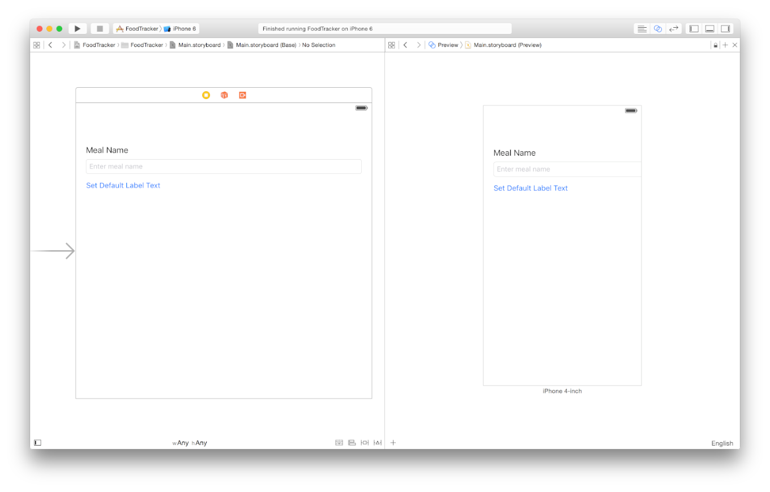Click the lock icon in the assistant editor
This screenshot has width=770, height=492.
[x=716, y=45]
